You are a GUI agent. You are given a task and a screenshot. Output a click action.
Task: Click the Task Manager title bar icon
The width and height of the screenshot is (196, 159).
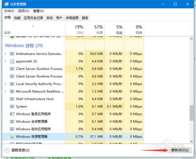[6, 4]
